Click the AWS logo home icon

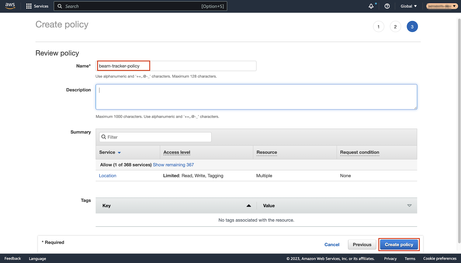[x=10, y=6]
